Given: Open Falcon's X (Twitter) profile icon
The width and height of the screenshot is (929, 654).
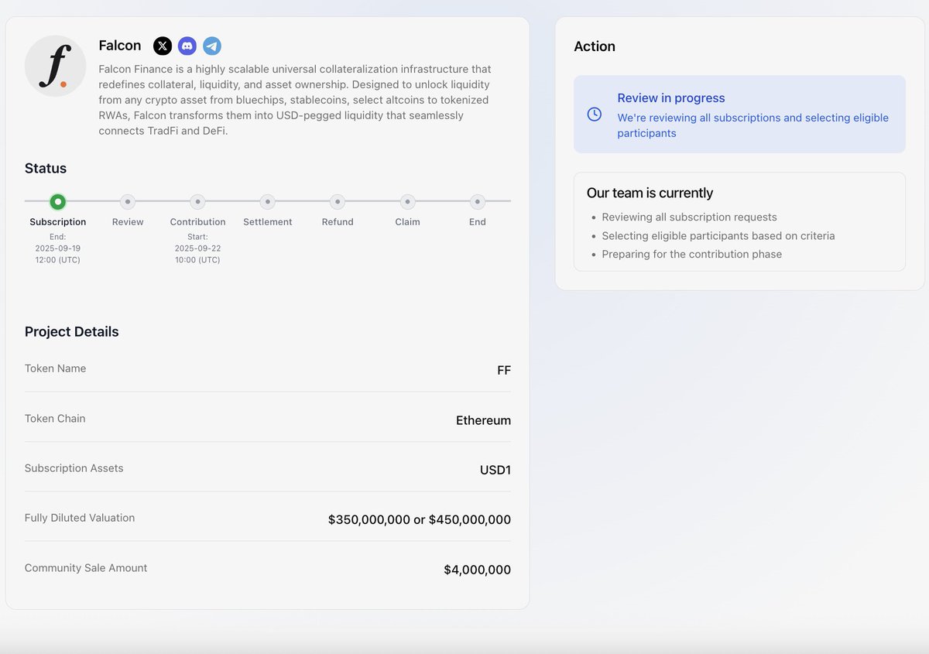Looking at the screenshot, I should click(163, 46).
